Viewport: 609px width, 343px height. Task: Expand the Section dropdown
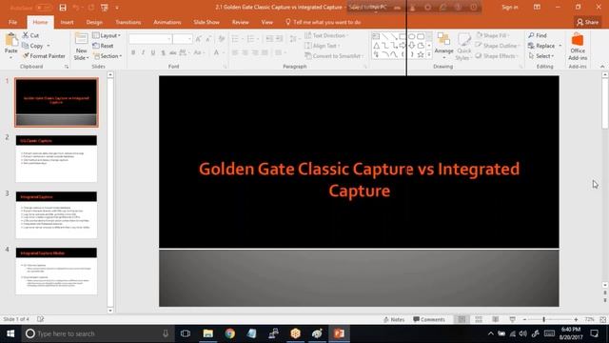tap(108, 56)
